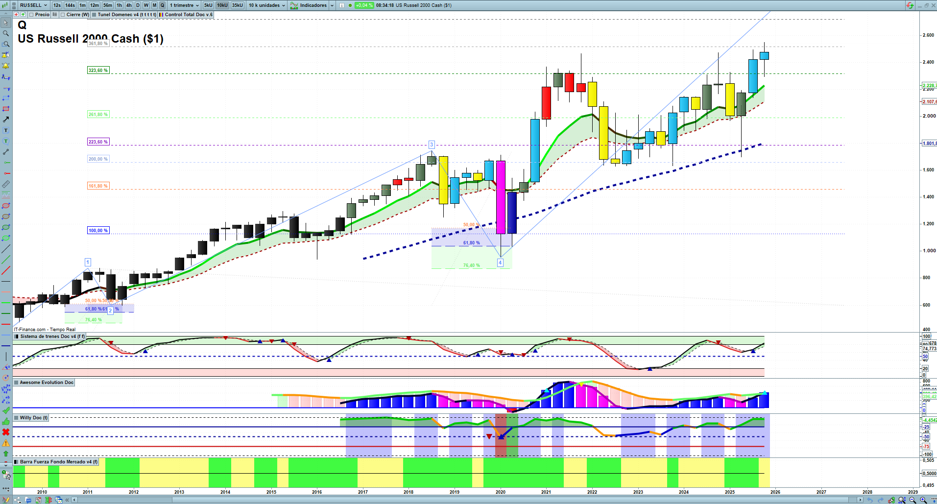This screenshot has height=504, width=937.
Task: Click the green up arrow icon
Action: tap(6, 454)
